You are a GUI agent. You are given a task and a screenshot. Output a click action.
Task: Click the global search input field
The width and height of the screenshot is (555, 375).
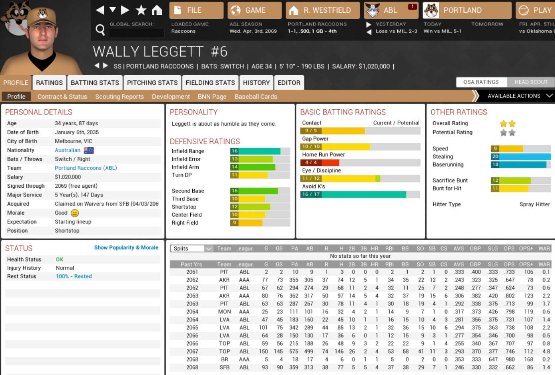click(x=137, y=33)
